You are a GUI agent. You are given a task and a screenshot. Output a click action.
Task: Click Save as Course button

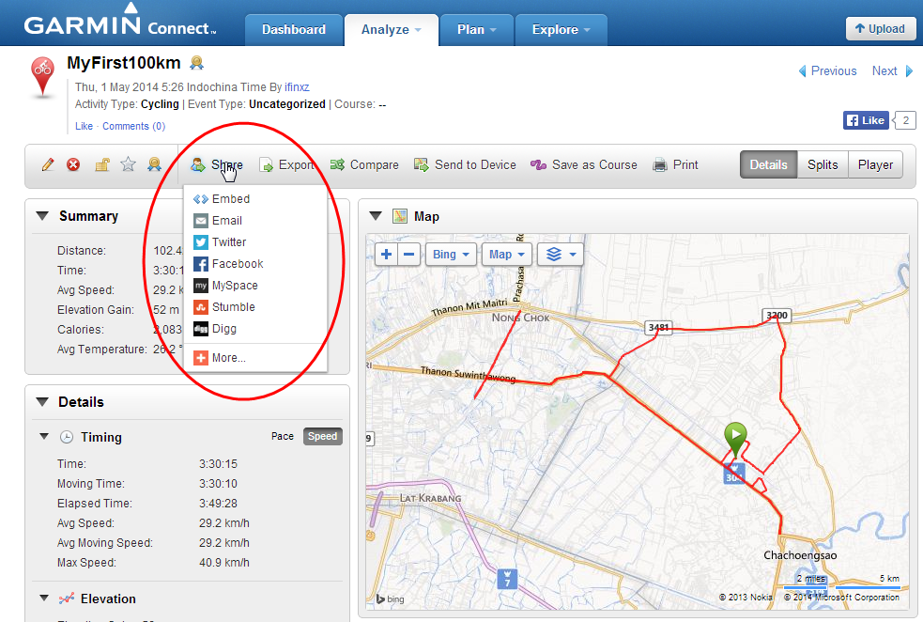pyautogui.click(x=583, y=165)
